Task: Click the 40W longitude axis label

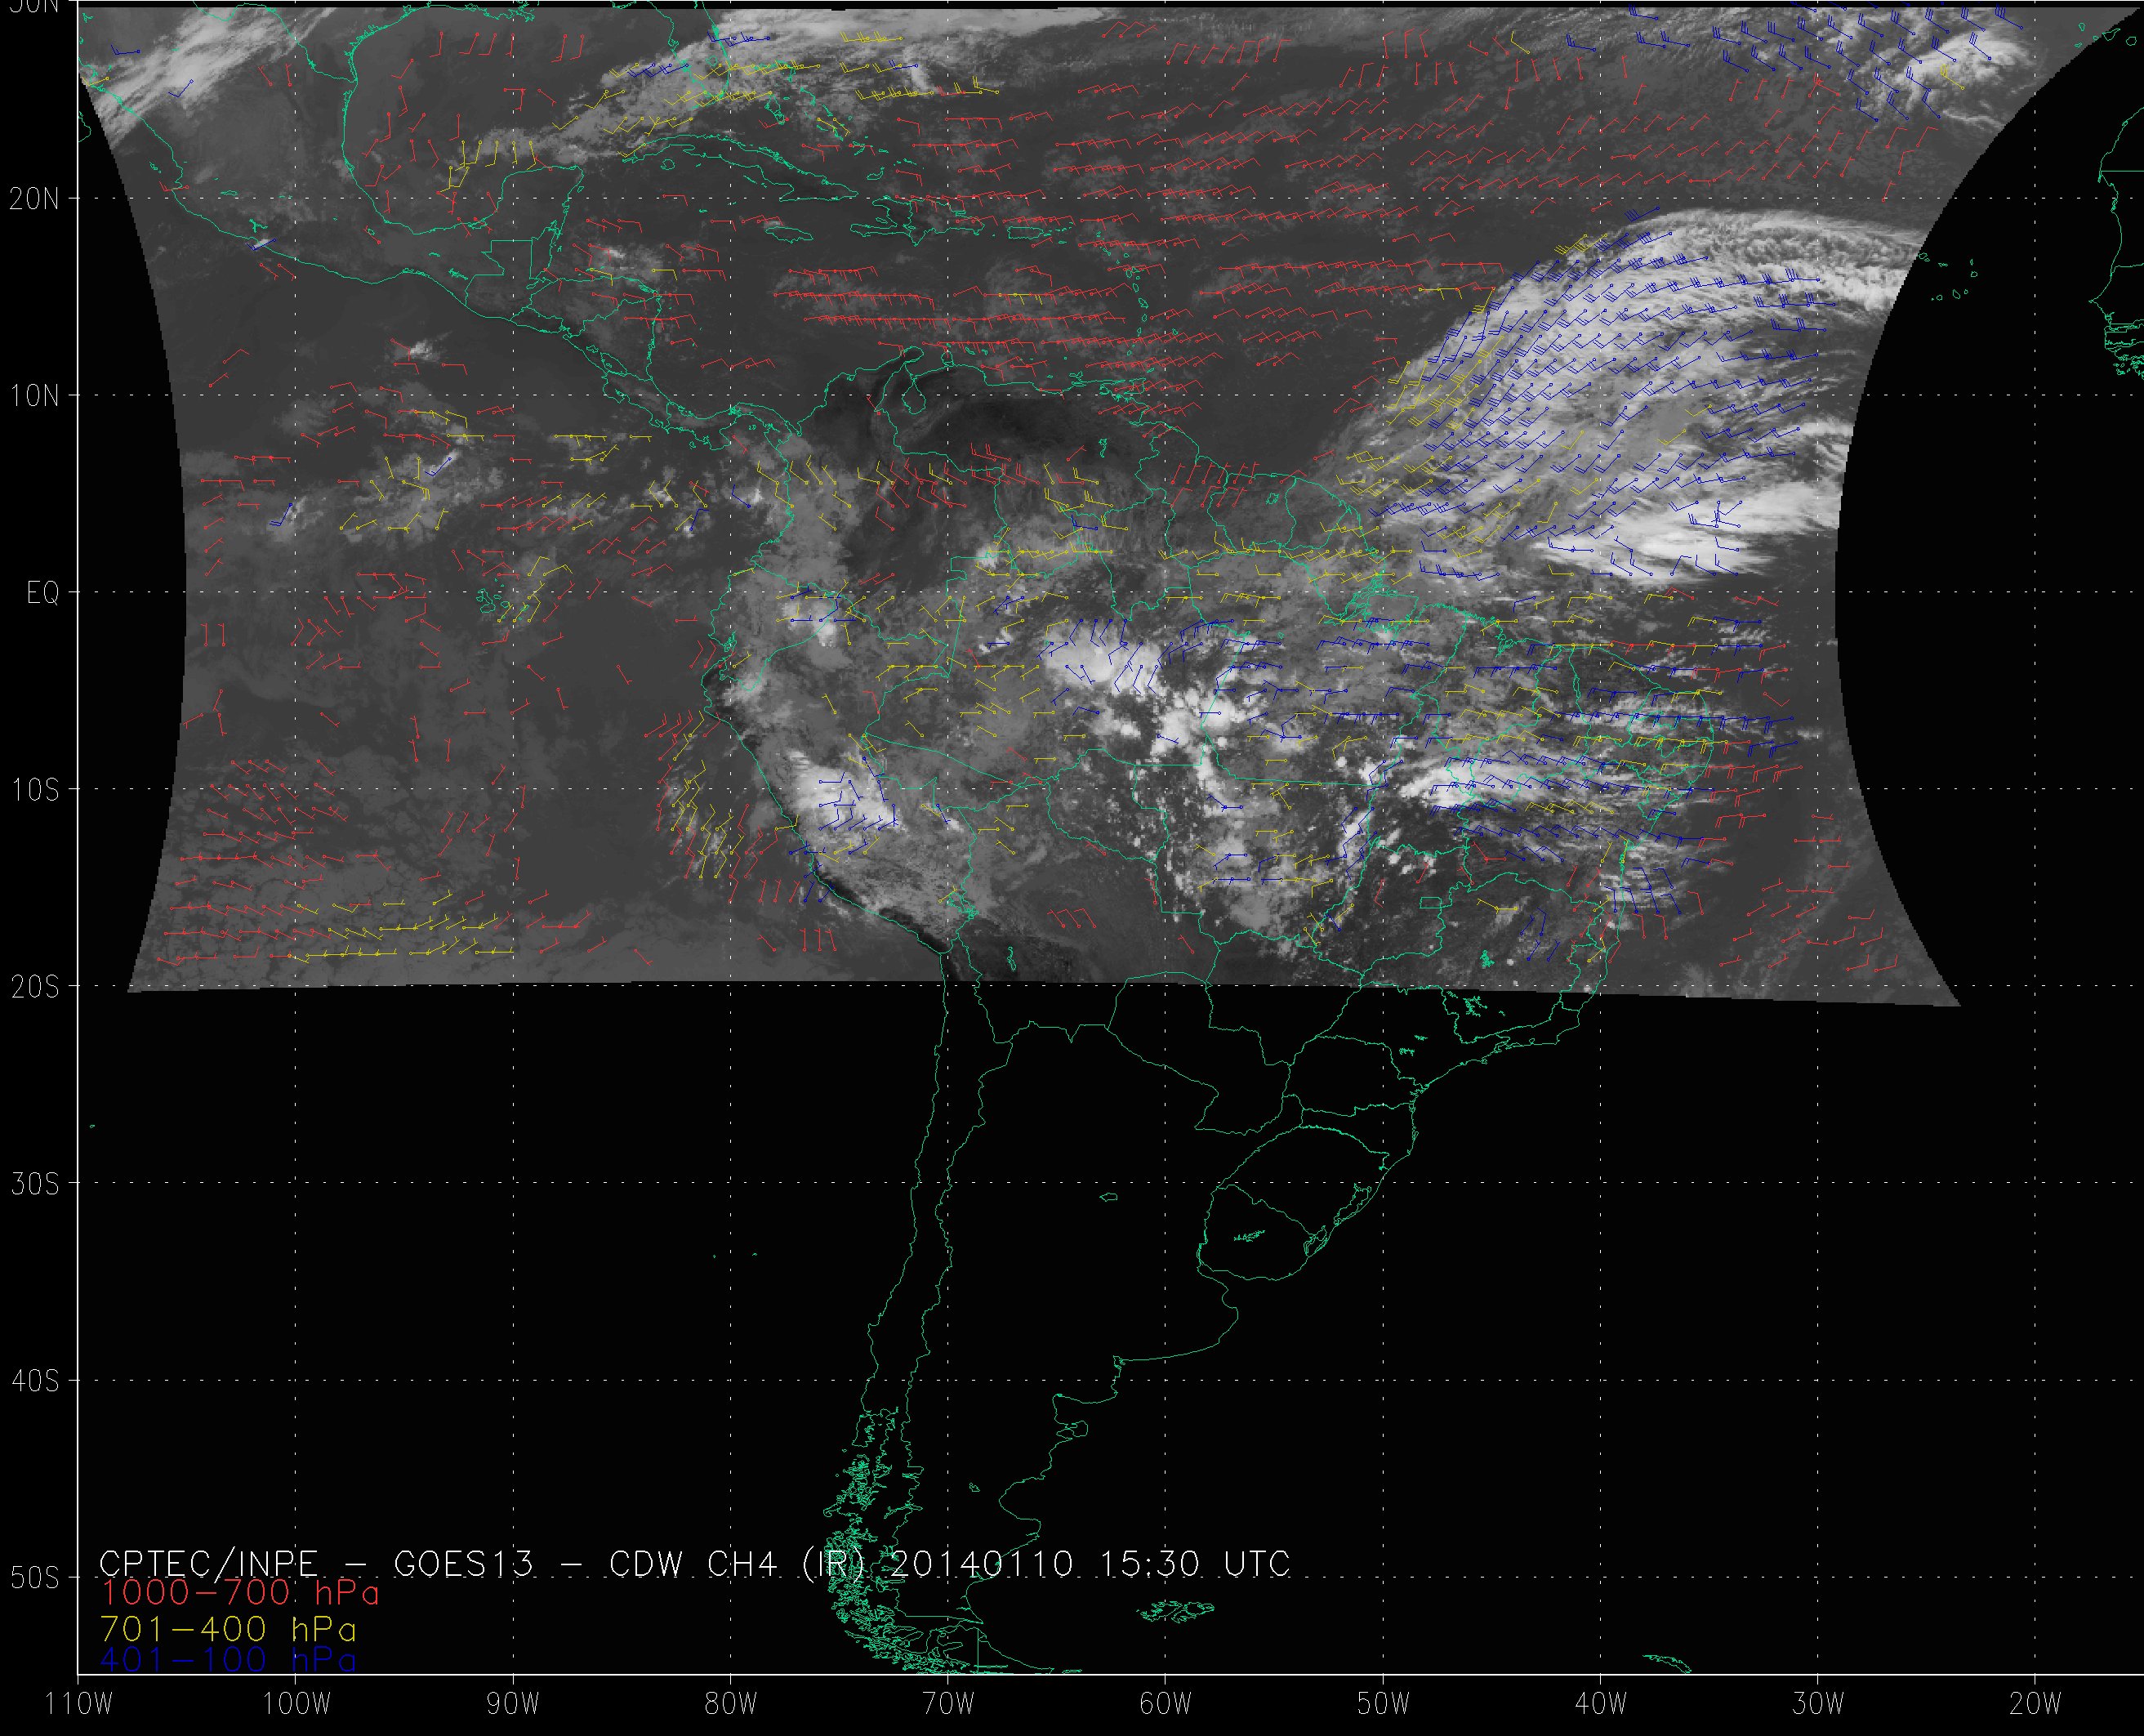Action: [x=1600, y=1704]
